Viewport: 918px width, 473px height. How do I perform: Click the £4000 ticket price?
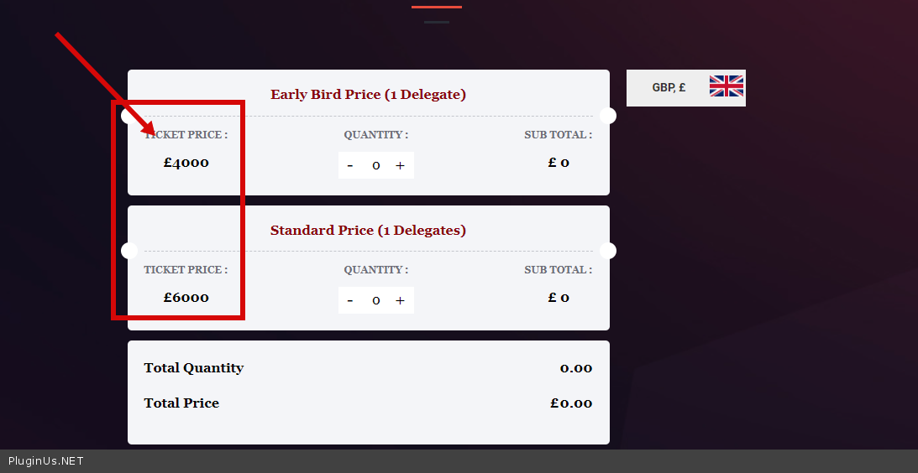click(186, 163)
